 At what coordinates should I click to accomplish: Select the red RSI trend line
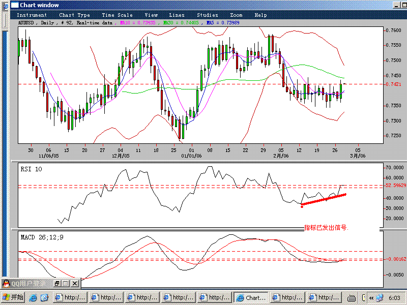point(324,199)
